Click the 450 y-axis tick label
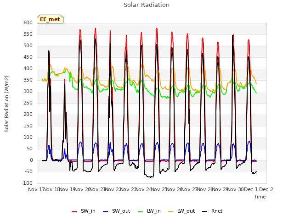The height and width of the screenshot is (220, 294). 28,57
